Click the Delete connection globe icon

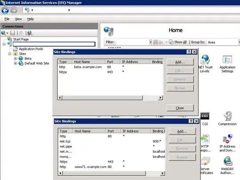pyautogui.click(x=30, y=33)
